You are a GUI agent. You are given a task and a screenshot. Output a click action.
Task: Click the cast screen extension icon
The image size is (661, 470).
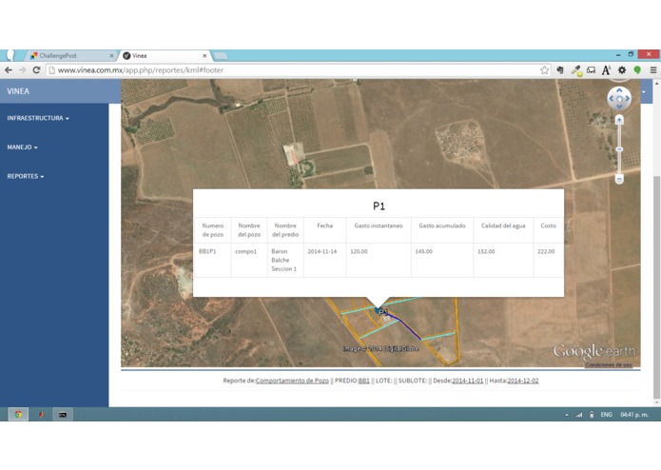591,70
